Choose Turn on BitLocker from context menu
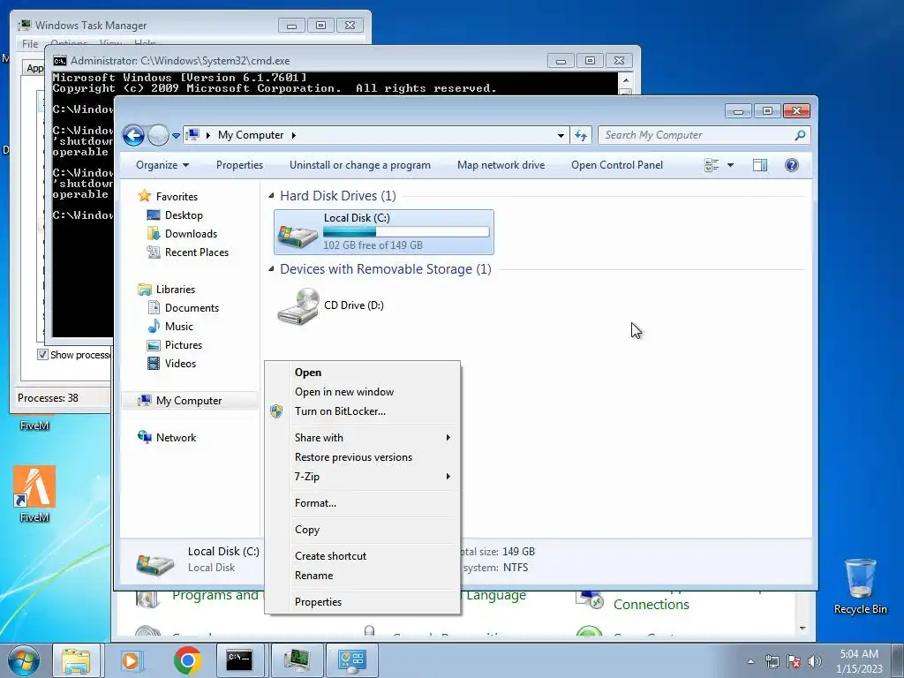The image size is (904, 678). 363,411
